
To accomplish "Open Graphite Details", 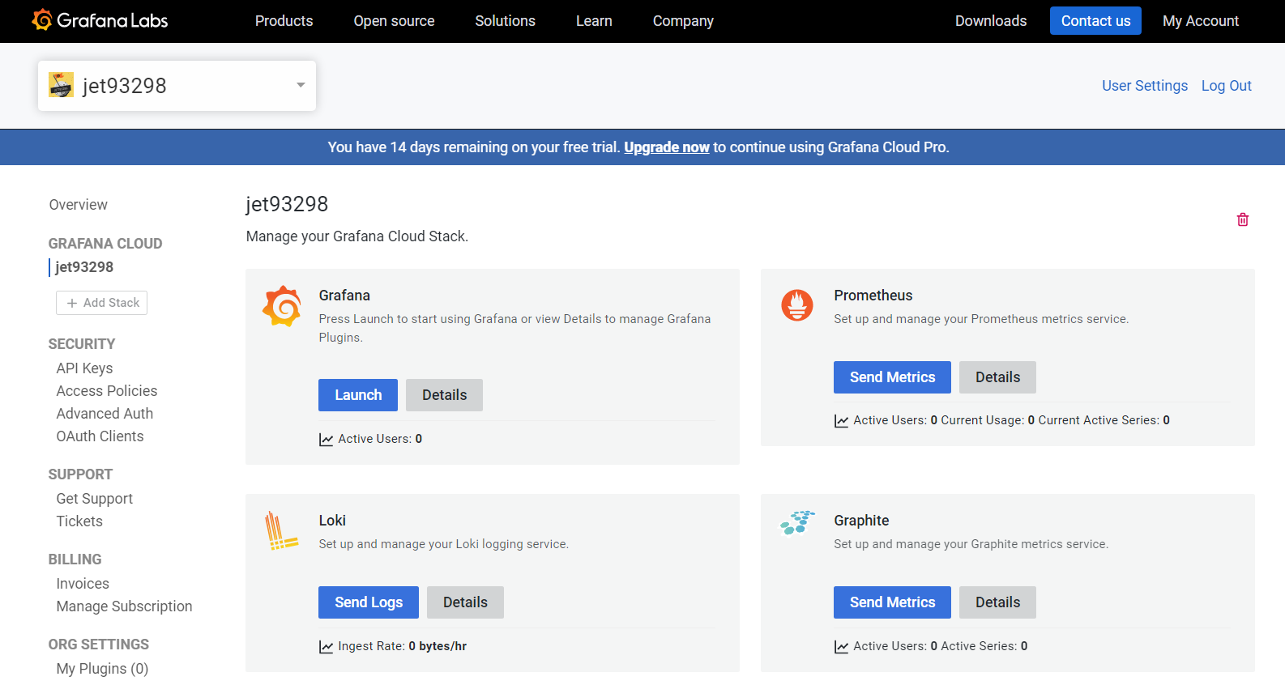I will click(997, 602).
